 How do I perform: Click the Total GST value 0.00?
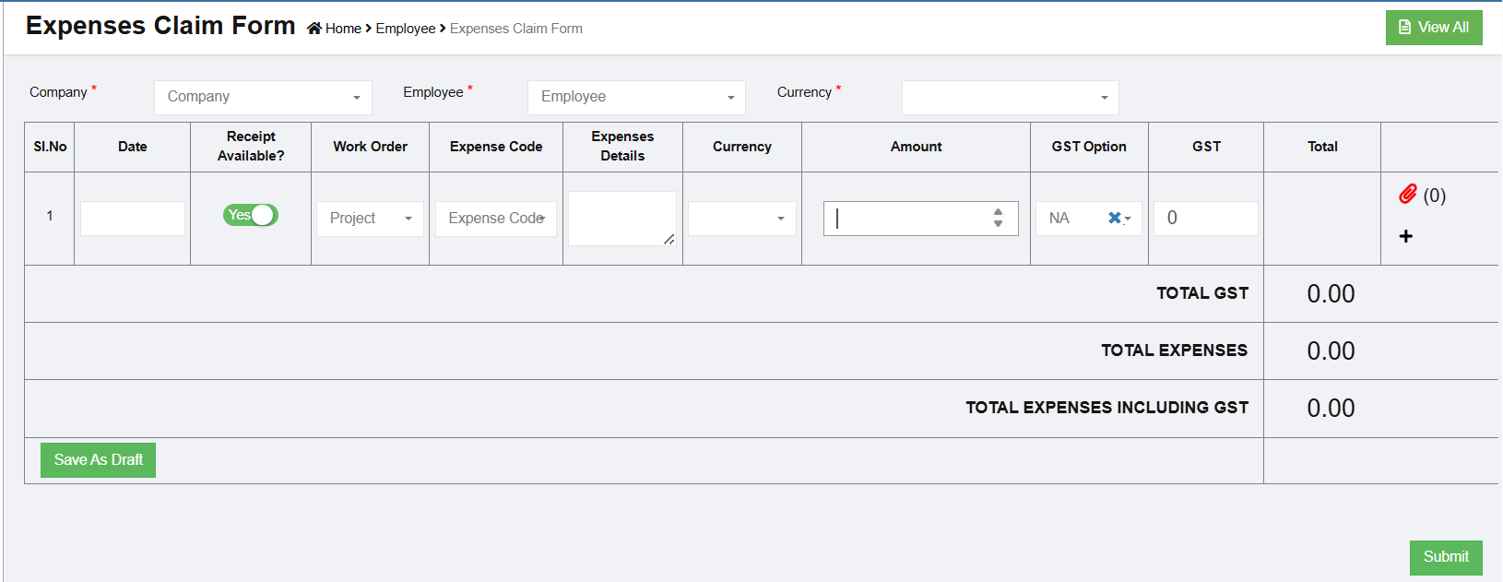[x=1331, y=294]
